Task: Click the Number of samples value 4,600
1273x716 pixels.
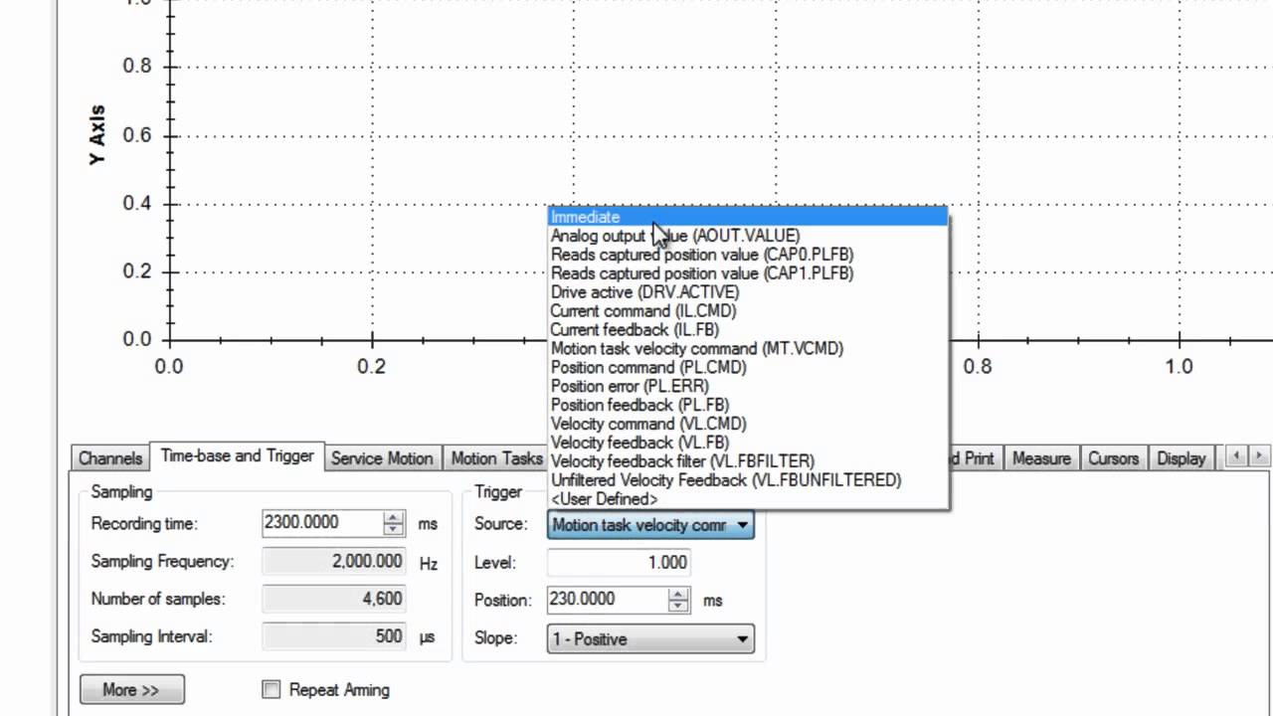Action: (333, 600)
